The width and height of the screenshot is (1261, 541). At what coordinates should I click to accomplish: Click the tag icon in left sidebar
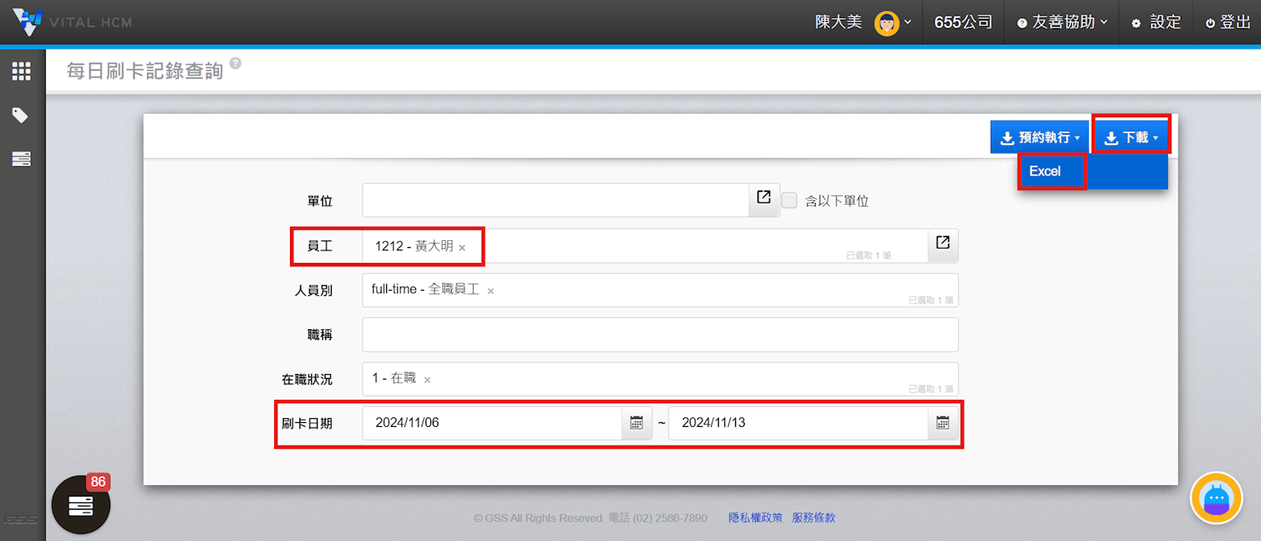click(x=20, y=116)
